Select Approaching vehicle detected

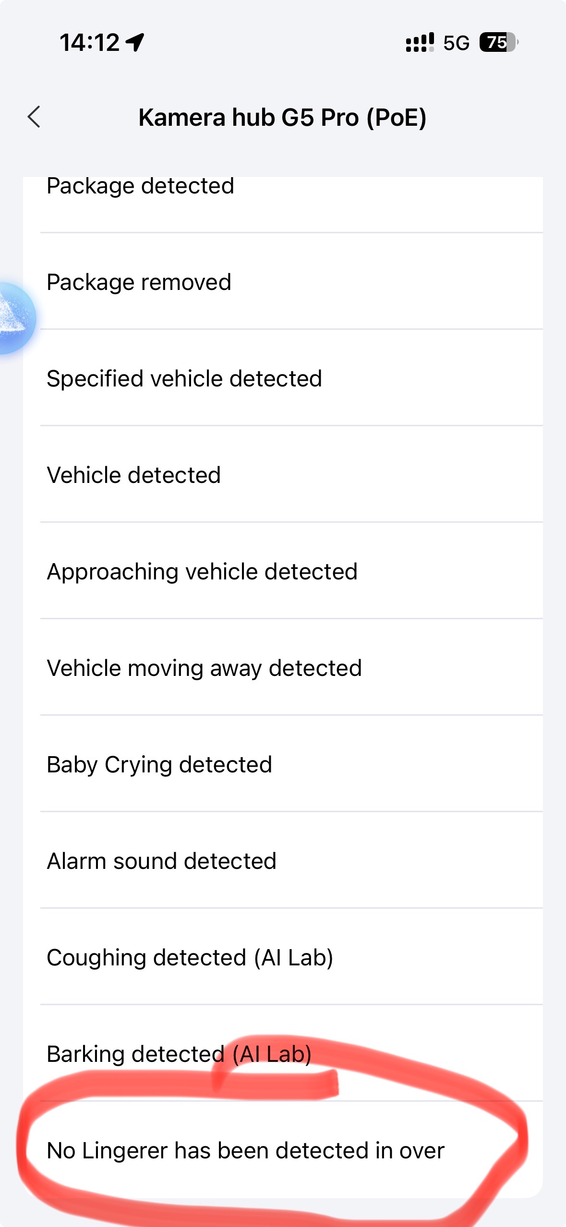click(202, 572)
